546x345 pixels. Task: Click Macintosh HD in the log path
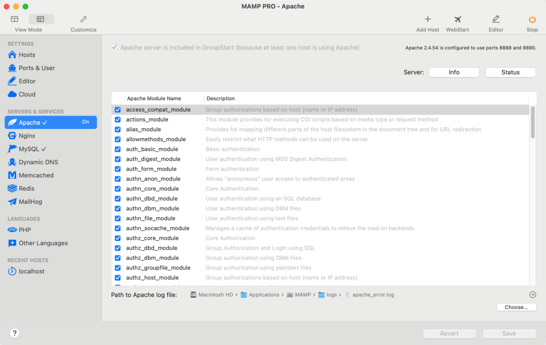click(212, 295)
